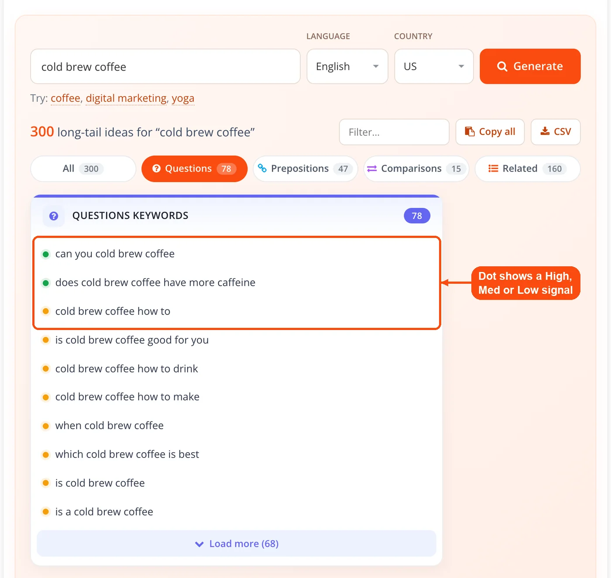Try the 'coffee' suggestion link

65,98
